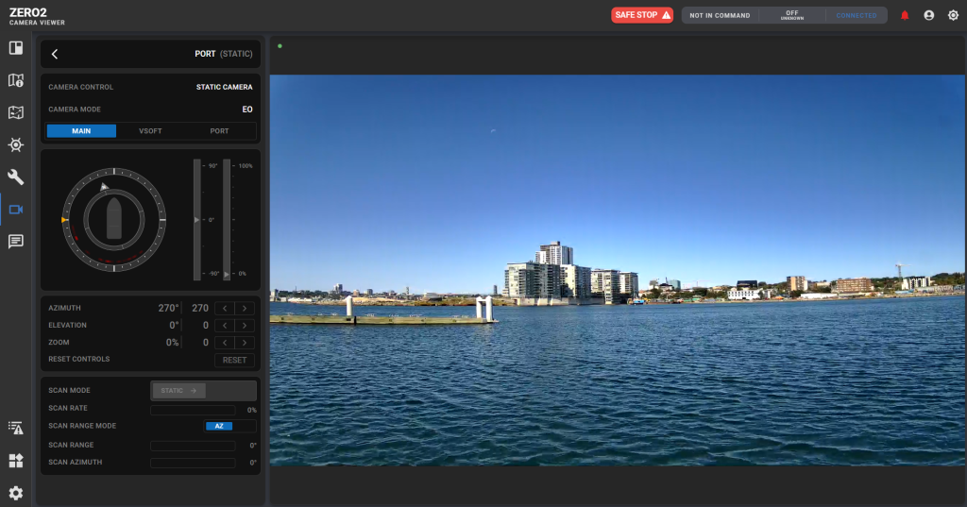Click the NOT IN COMMAND status toggle
Screen dimensions: 967x507
[720, 15]
